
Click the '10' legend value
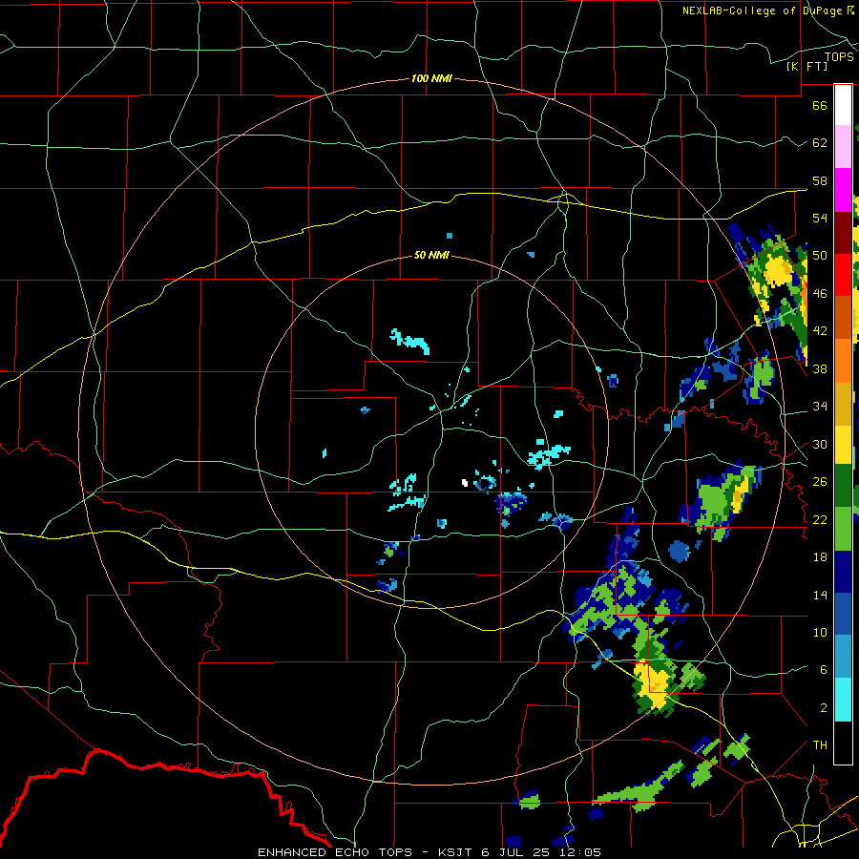point(820,632)
